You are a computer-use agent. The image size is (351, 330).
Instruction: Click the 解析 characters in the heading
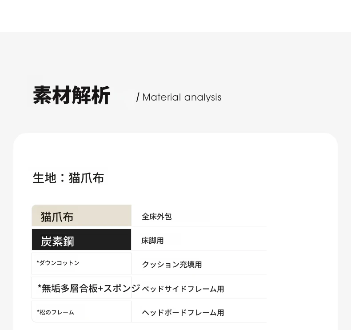91,95
